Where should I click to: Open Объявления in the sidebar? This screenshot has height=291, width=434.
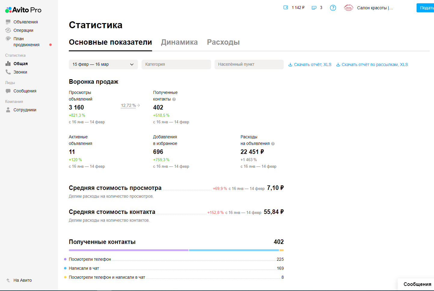(26, 22)
